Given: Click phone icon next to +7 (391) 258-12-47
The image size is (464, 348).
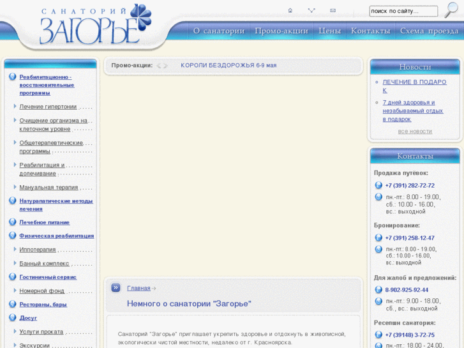Looking at the screenshot, I should [378, 238].
